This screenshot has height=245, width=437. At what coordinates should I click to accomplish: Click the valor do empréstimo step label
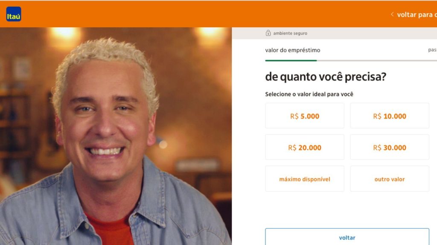[x=293, y=50]
